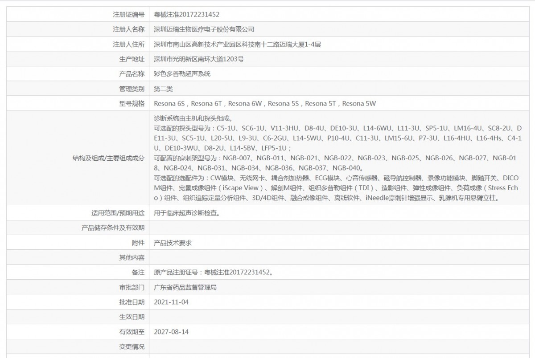Select remark text starting with 原产品注册证号

click(x=214, y=272)
